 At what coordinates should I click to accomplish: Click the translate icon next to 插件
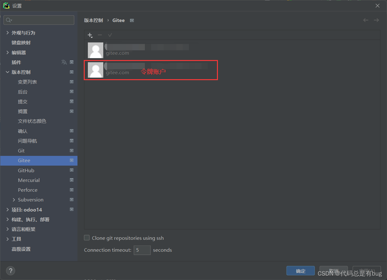pyautogui.click(x=64, y=62)
